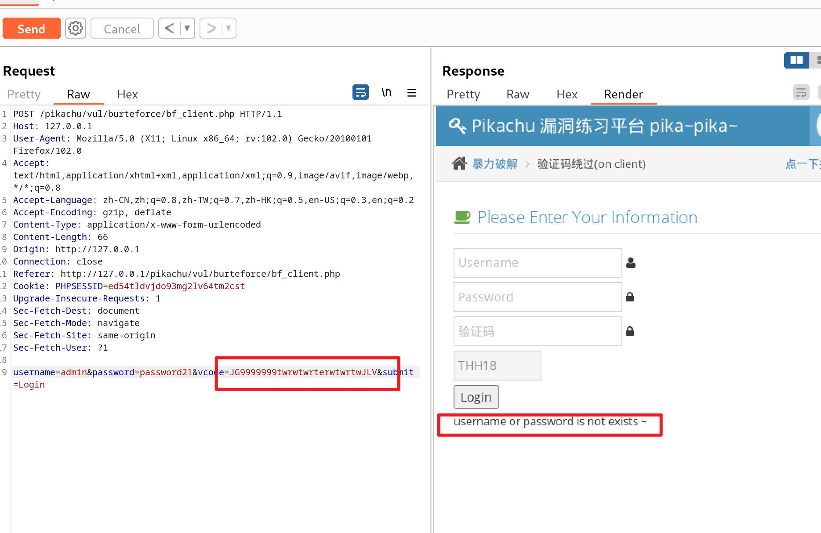Click the lock icon beside Password
The width and height of the screenshot is (821, 533).
[x=630, y=297]
